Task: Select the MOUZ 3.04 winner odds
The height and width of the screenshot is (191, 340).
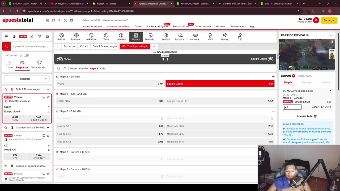Action: pyautogui.click(x=110, y=84)
